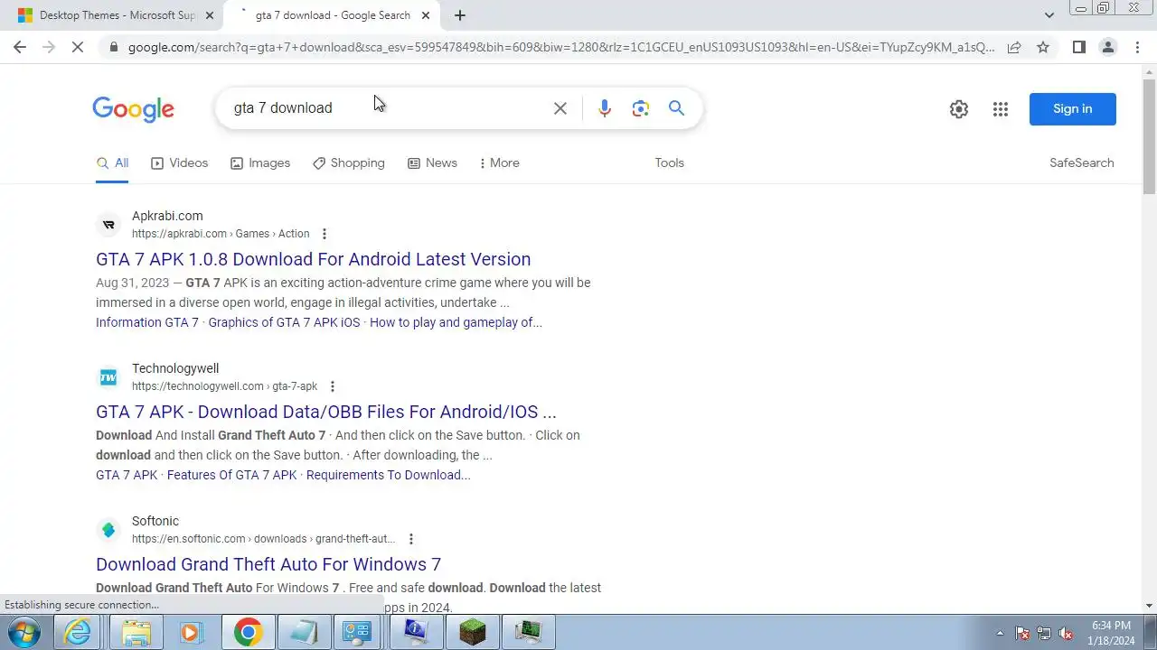Switch to Images results
The width and height of the screenshot is (1157, 650).
point(260,163)
